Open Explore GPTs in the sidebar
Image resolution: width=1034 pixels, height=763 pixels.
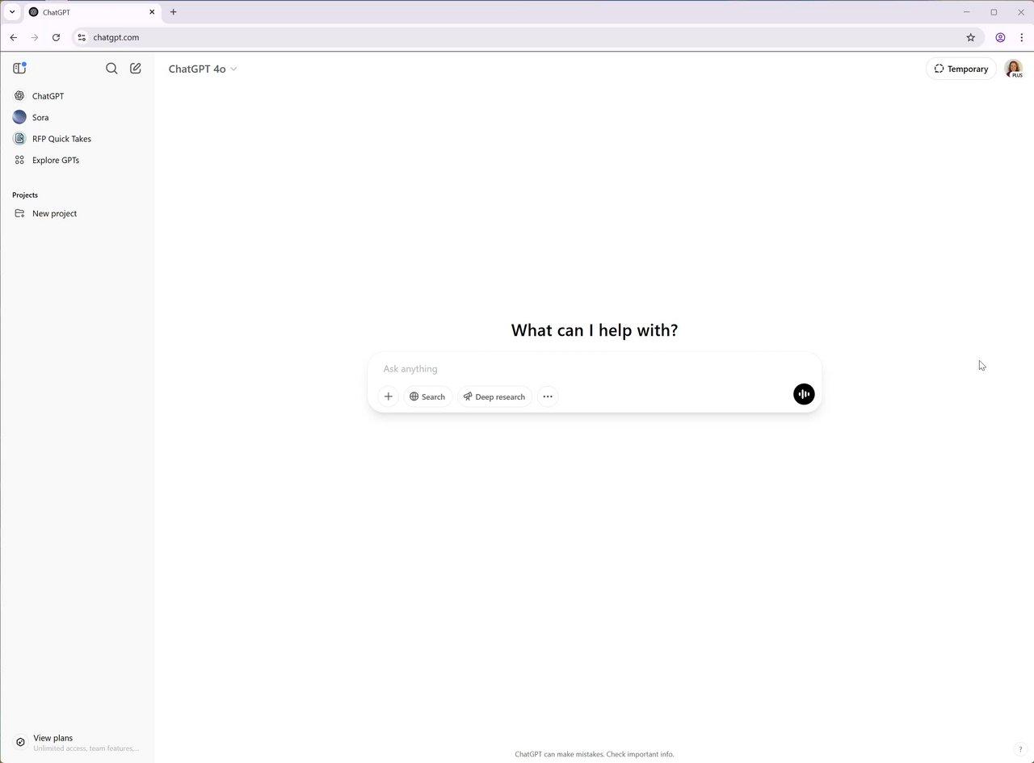[78, 160]
